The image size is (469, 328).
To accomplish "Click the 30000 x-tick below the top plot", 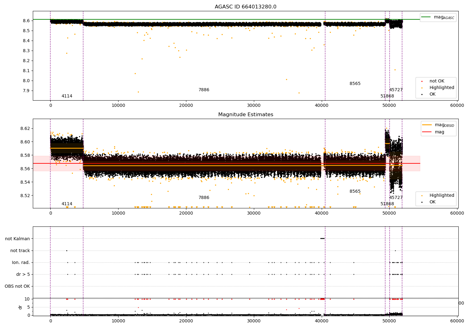I will [x=254, y=105].
